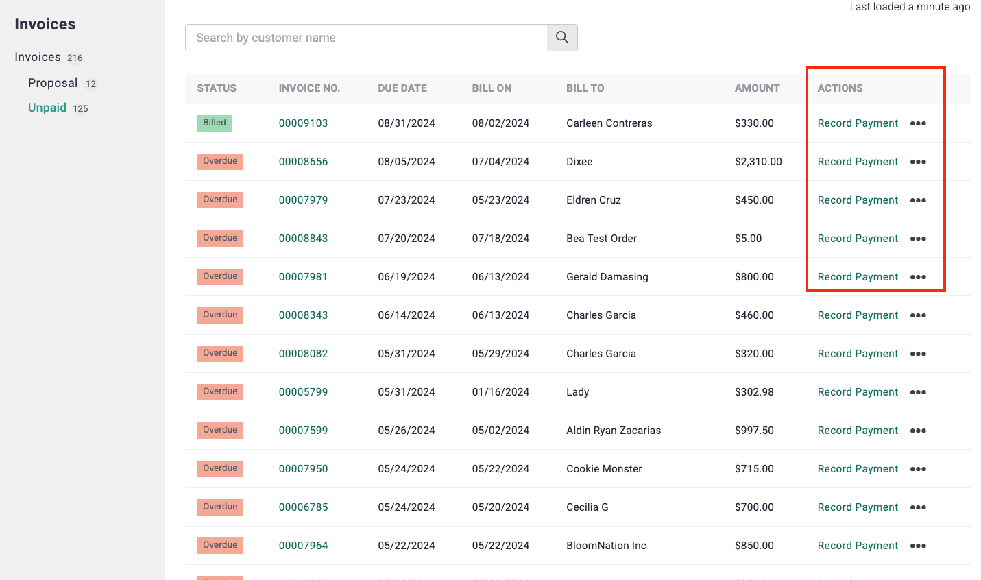Open invoice number 00005799
The height and width of the screenshot is (580, 981).
(303, 392)
